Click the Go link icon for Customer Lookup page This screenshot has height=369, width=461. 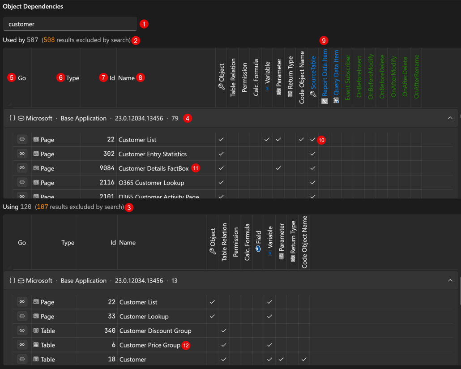[x=22, y=316]
